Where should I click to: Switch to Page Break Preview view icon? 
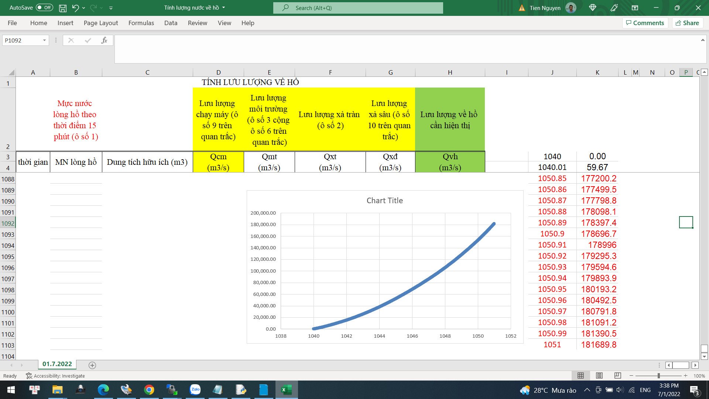pyautogui.click(x=617, y=376)
